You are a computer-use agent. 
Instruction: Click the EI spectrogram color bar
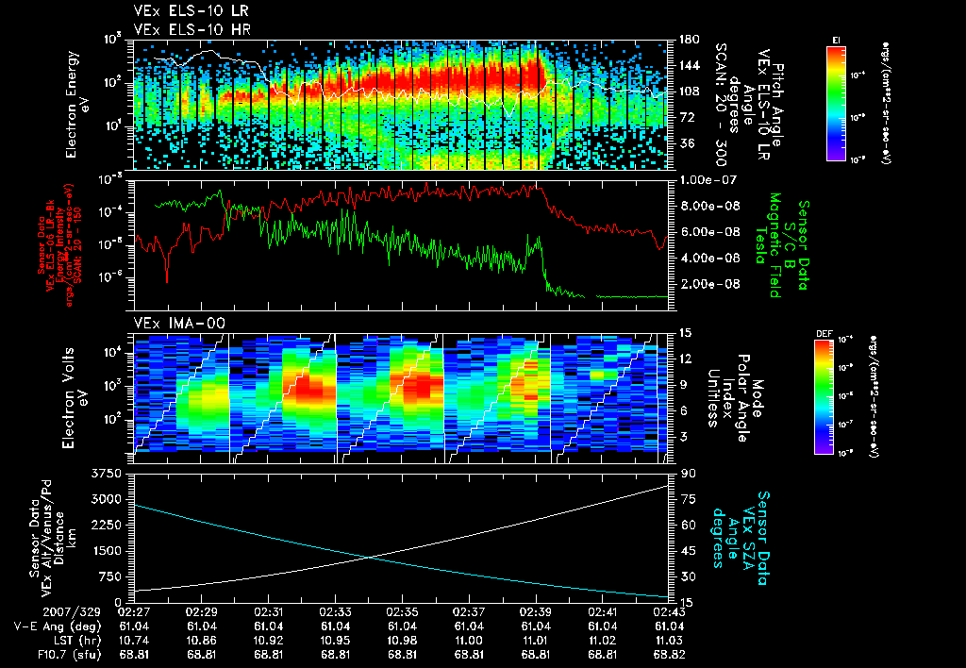836,103
